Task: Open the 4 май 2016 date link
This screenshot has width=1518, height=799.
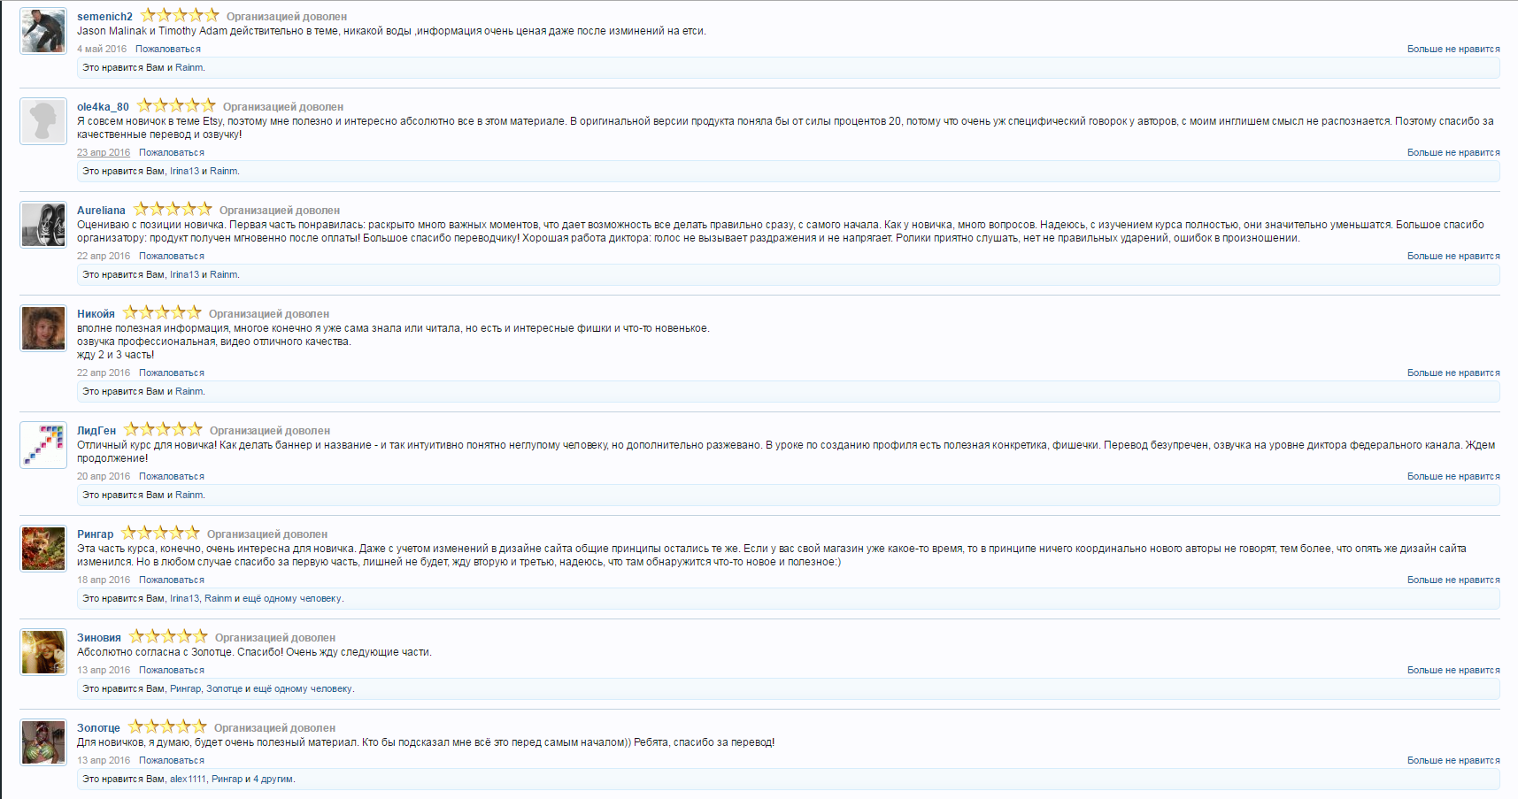Action: pyautogui.click(x=102, y=50)
